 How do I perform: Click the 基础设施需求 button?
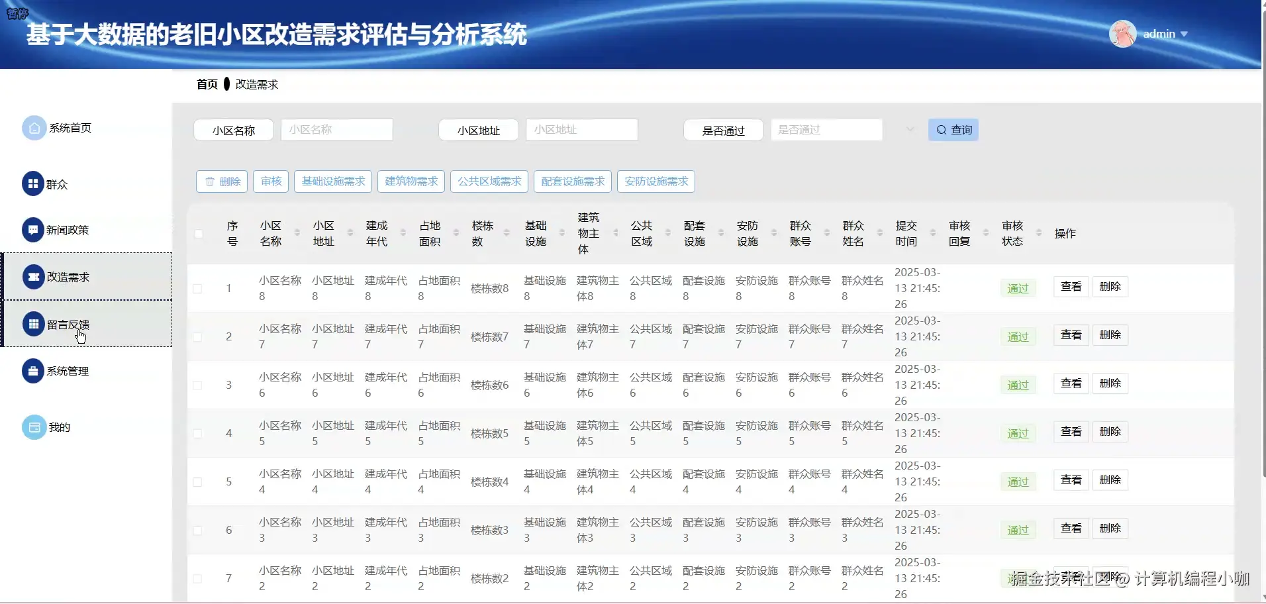coord(333,181)
